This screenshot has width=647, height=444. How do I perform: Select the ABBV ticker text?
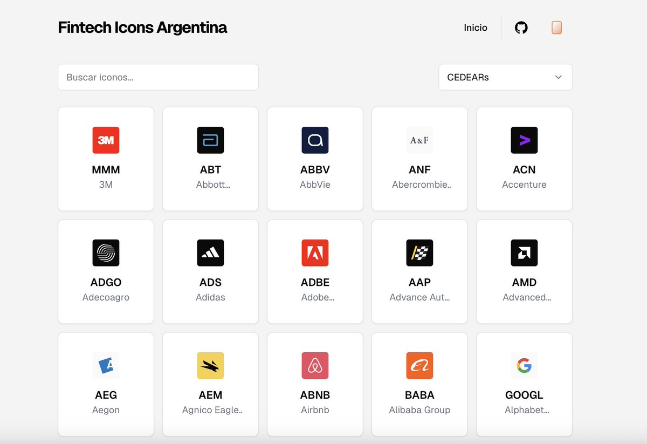(x=315, y=170)
